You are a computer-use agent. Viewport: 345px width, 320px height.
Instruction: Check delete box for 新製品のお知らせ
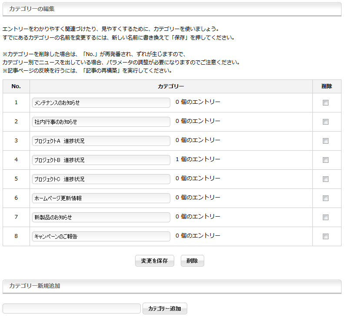pyautogui.click(x=325, y=218)
